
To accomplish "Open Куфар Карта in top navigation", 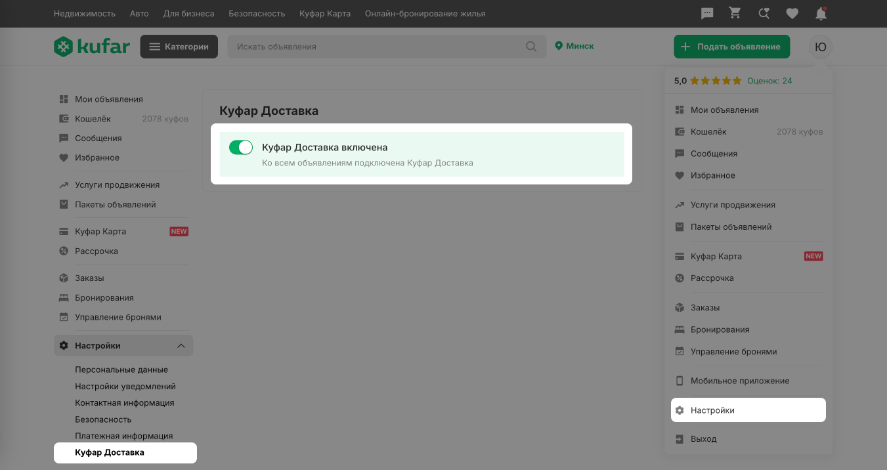I will click(x=325, y=13).
